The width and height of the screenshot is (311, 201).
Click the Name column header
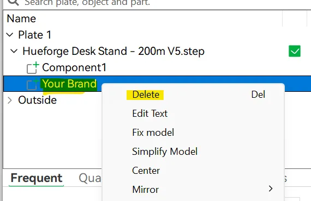pos(21,18)
